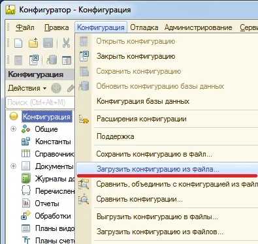Click the Update database configuration toolbar icon
The width and height of the screenshot is (258, 244).
click(52, 60)
